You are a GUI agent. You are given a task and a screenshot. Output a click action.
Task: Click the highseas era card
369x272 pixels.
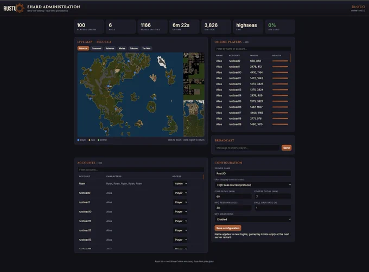pyautogui.click(x=248, y=27)
